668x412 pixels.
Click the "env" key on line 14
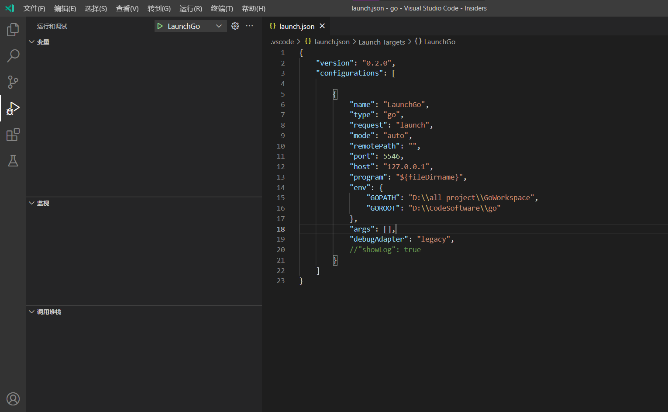360,187
